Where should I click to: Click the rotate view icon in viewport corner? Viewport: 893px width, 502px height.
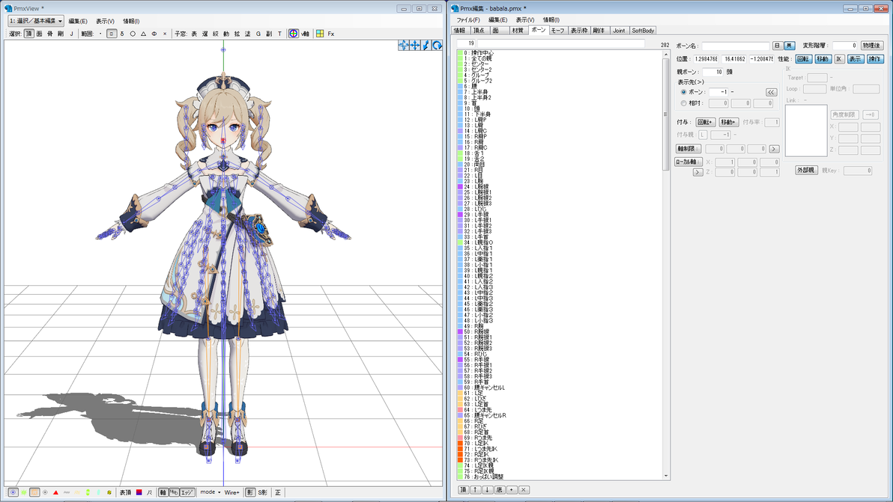click(x=437, y=46)
